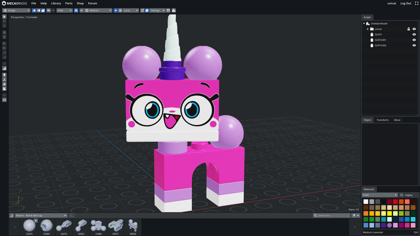420x236 pixels.
Task: Click the three-axis origin icon in sidebar
Action: coord(4,79)
